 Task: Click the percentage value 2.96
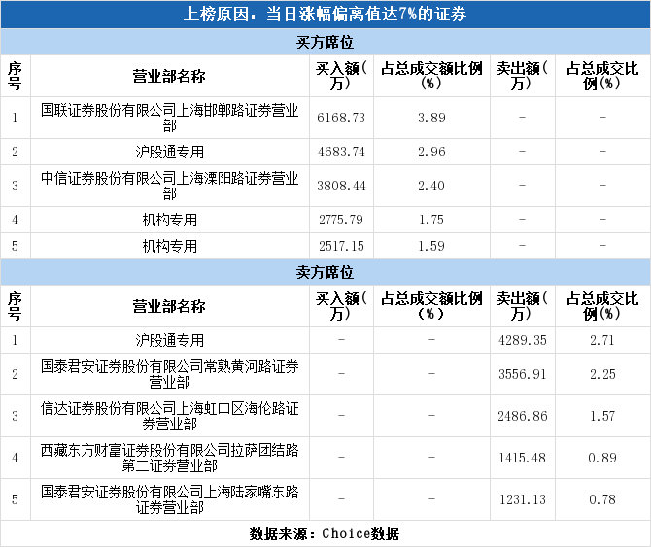coord(431,152)
